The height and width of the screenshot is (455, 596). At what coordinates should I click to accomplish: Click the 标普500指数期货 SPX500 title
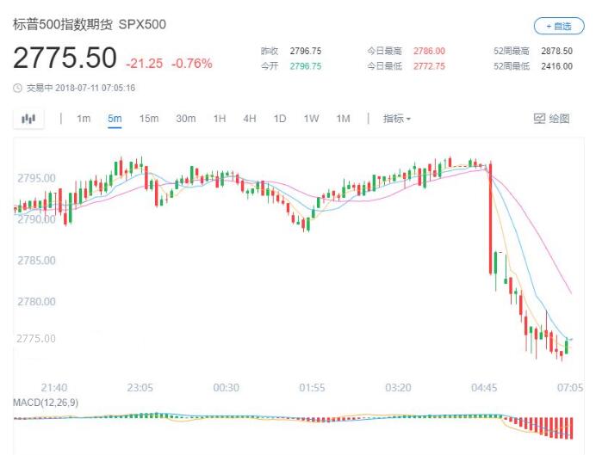click(90, 24)
